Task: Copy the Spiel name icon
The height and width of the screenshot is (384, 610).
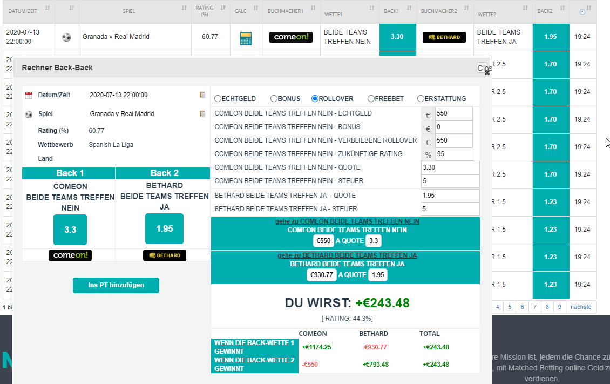Action: (x=202, y=114)
